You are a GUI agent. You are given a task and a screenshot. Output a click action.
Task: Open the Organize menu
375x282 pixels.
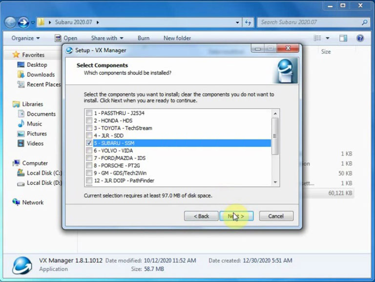pos(25,38)
